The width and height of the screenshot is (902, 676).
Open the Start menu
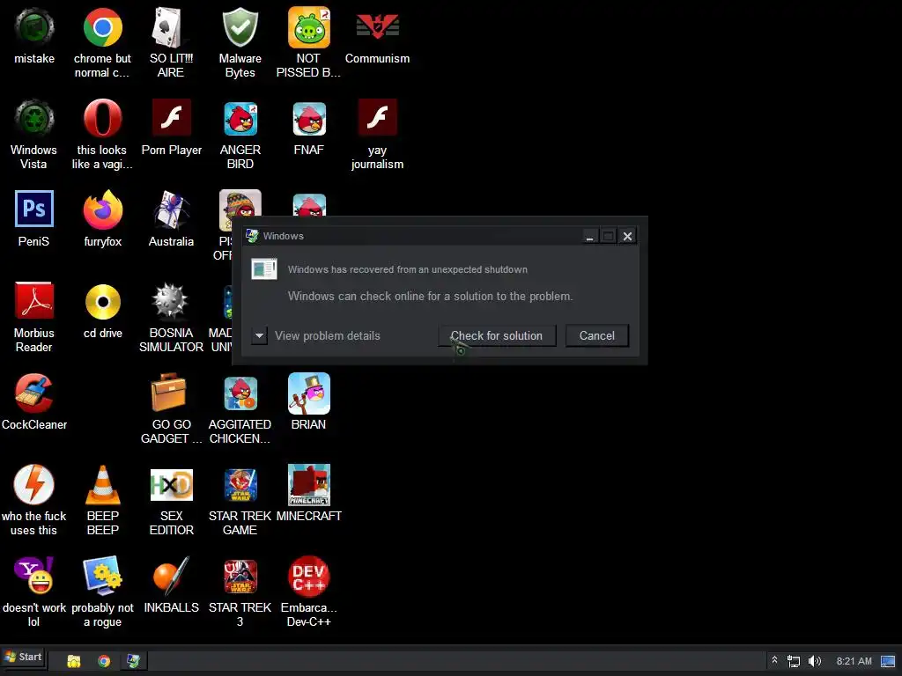[x=23, y=657]
